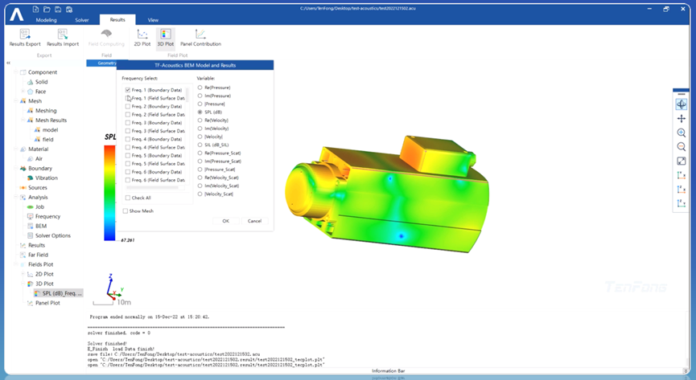Viewport: 696px width, 380px height.
Task: Check Freq. 2 (Boundary Data) checkbox
Action: pyautogui.click(x=128, y=106)
